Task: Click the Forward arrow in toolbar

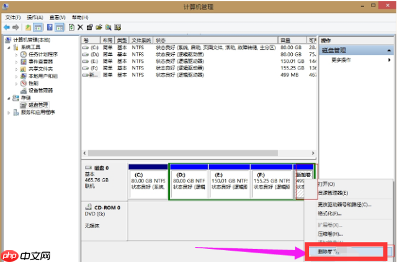Action: 16,27
